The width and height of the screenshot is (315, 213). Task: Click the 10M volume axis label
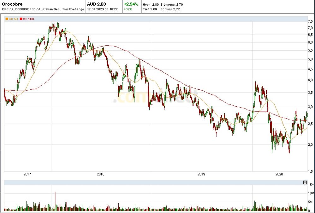311,193
